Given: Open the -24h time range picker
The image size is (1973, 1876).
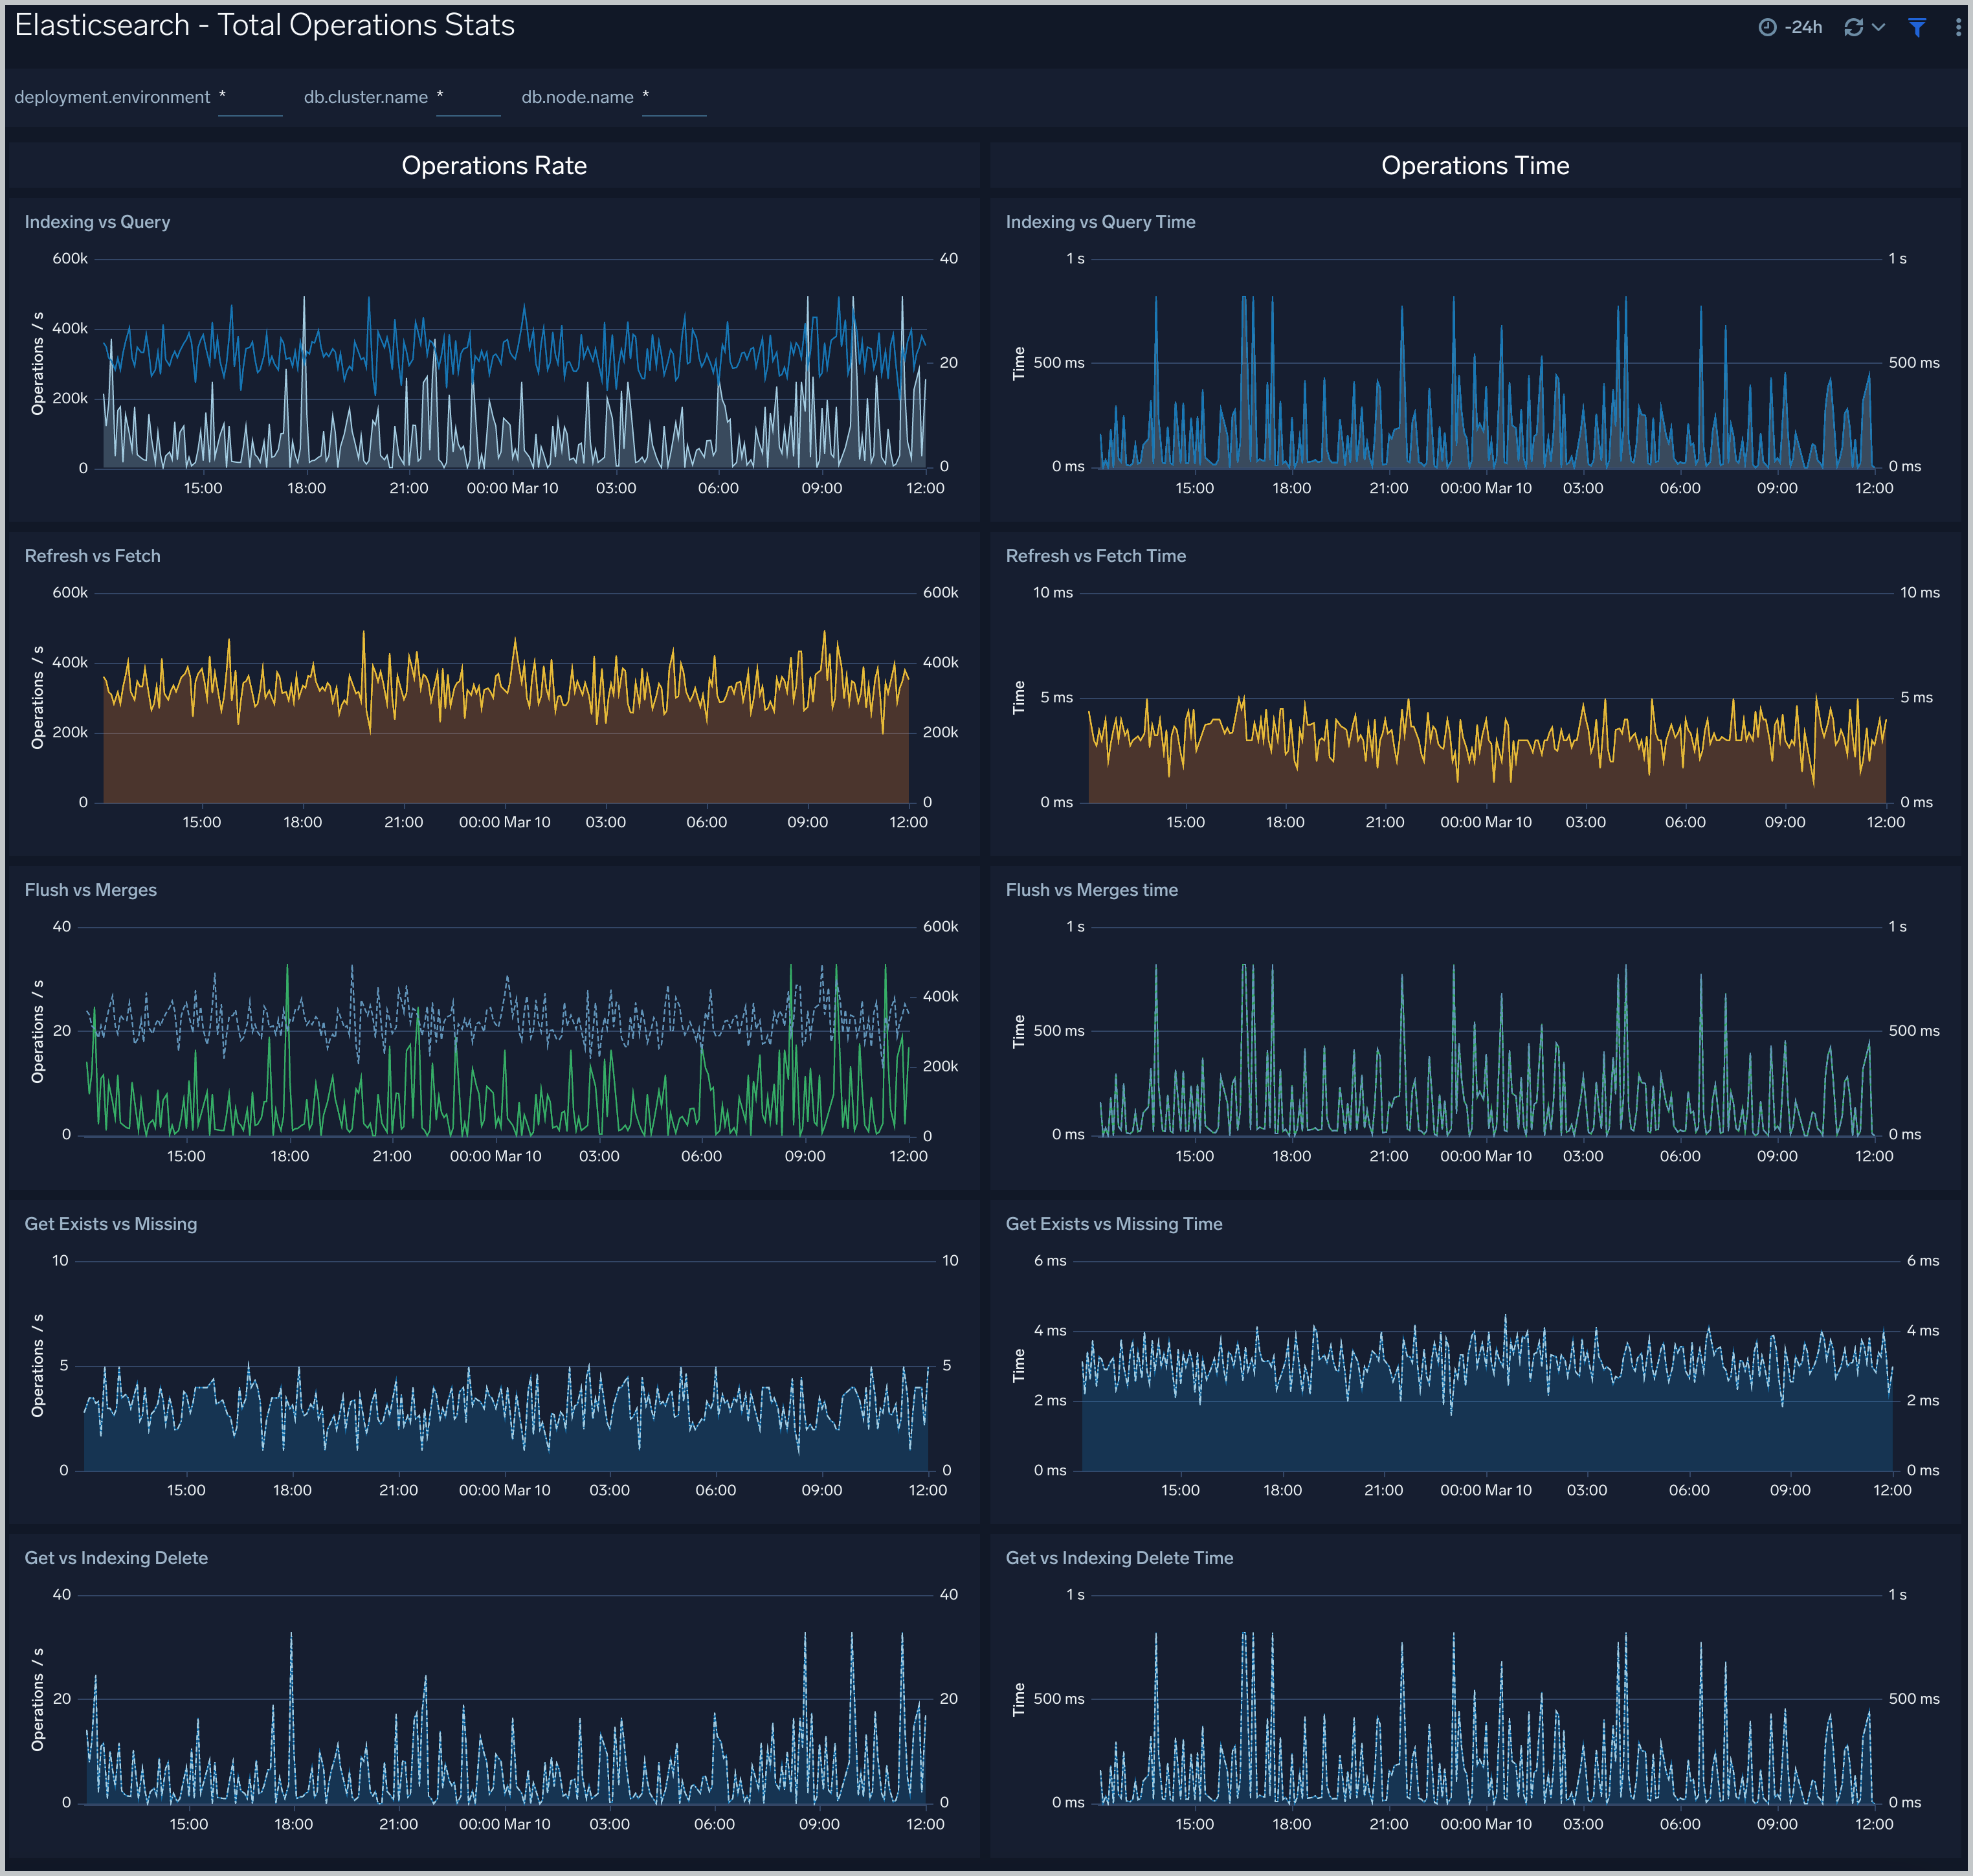Looking at the screenshot, I should [x=1790, y=27].
